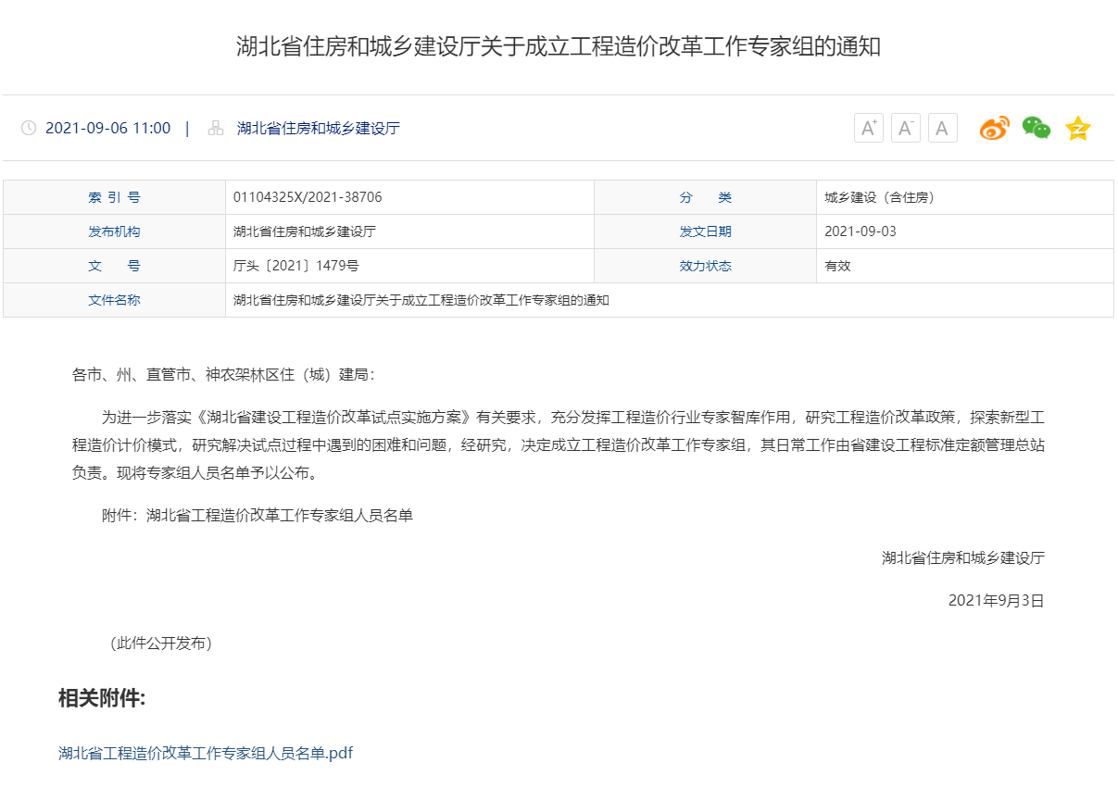Share the article via the WeChat icon
Viewport: 1118px width, 788px height.
coord(1036,128)
